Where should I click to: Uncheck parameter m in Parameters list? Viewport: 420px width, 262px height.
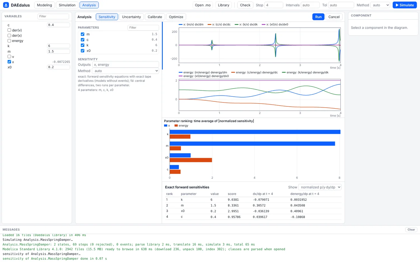coord(83,34)
